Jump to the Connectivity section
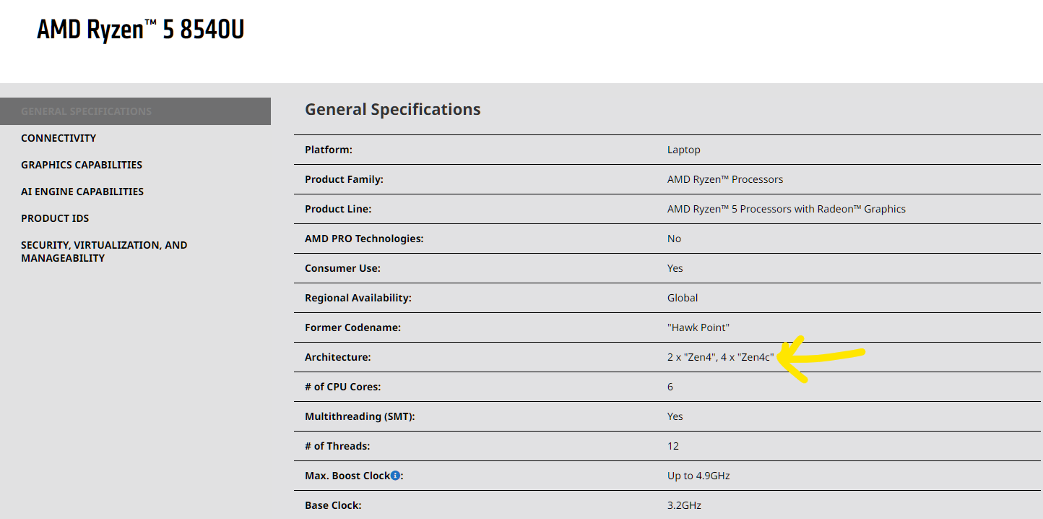 (59, 138)
